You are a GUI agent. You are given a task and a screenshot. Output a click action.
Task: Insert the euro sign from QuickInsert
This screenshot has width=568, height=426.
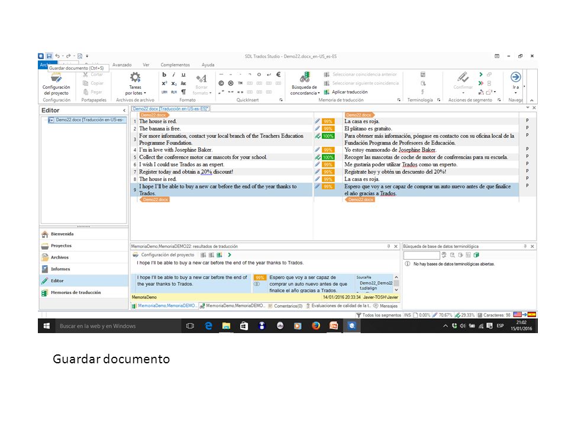tap(278, 75)
